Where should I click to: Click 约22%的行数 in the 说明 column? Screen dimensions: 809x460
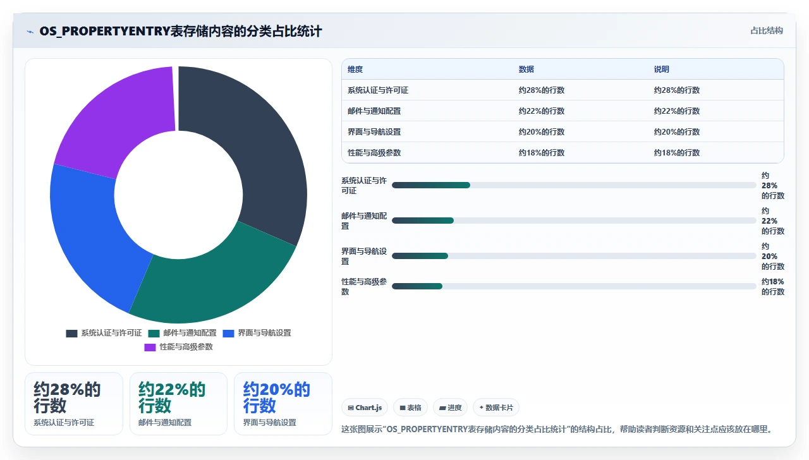(x=677, y=111)
